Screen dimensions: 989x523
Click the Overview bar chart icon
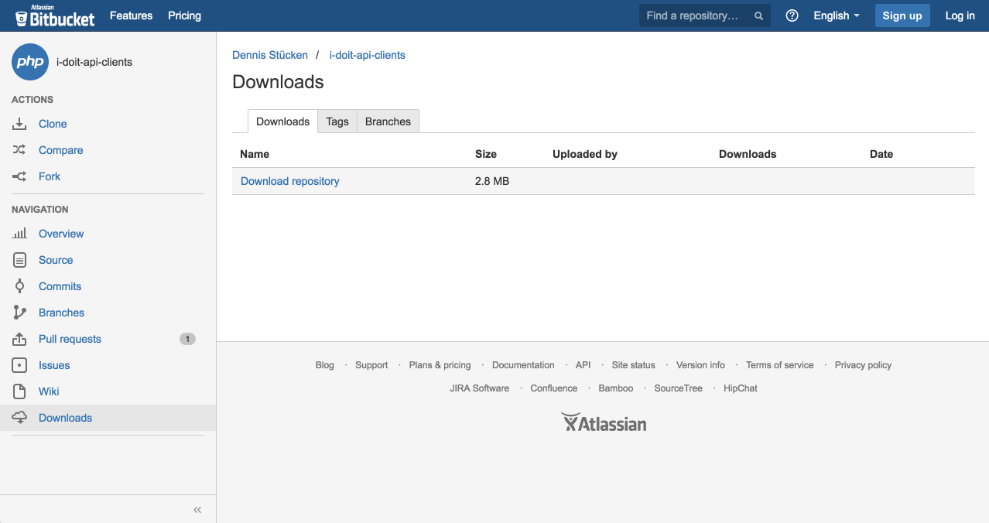coord(19,234)
